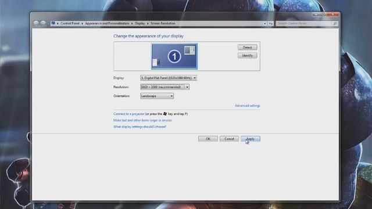The height and width of the screenshot is (209, 372).
Task: Select the monitor 1 display thumbnail
Action: (174, 56)
